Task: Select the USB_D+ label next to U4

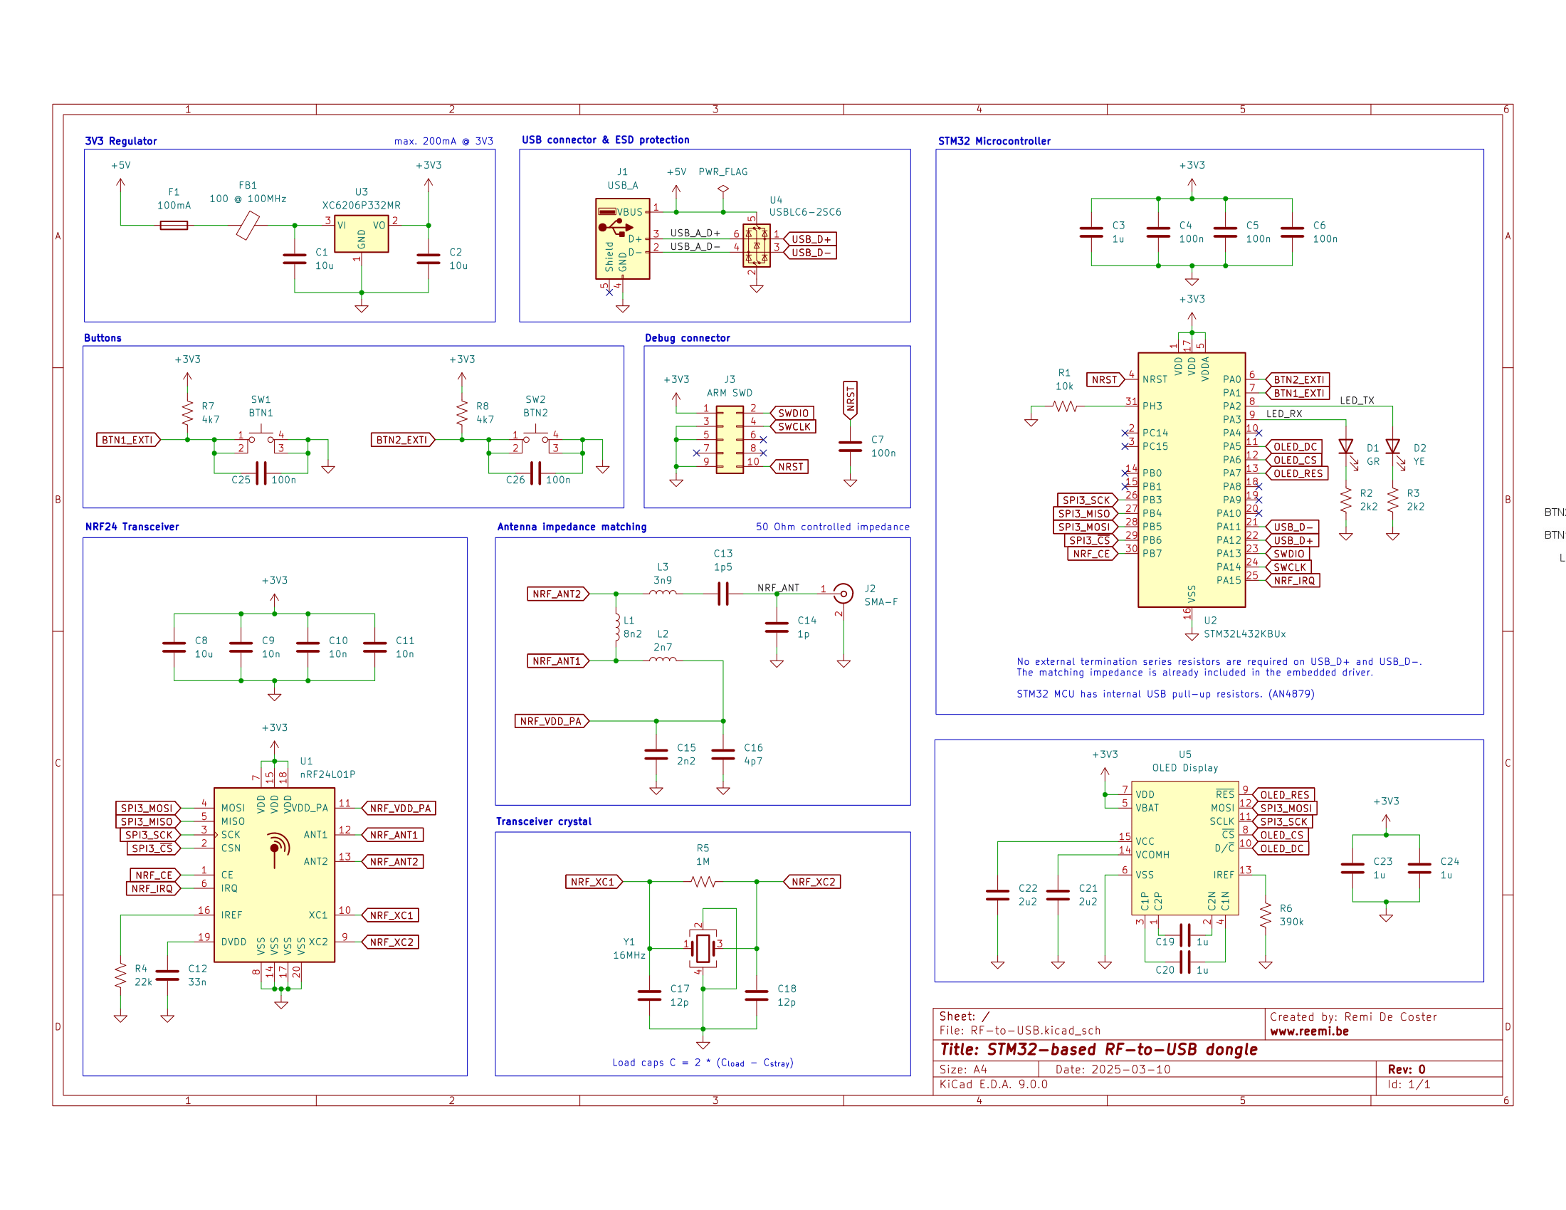Action: pyautogui.click(x=810, y=238)
